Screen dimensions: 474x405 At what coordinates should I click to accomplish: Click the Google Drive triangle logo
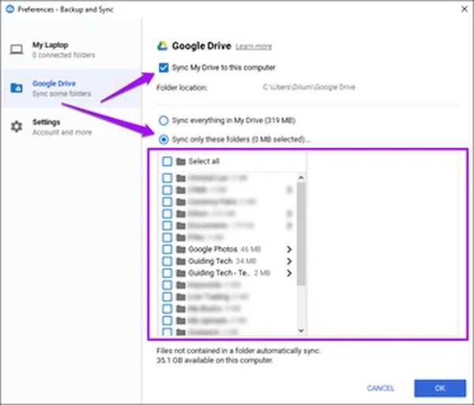click(x=162, y=46)
